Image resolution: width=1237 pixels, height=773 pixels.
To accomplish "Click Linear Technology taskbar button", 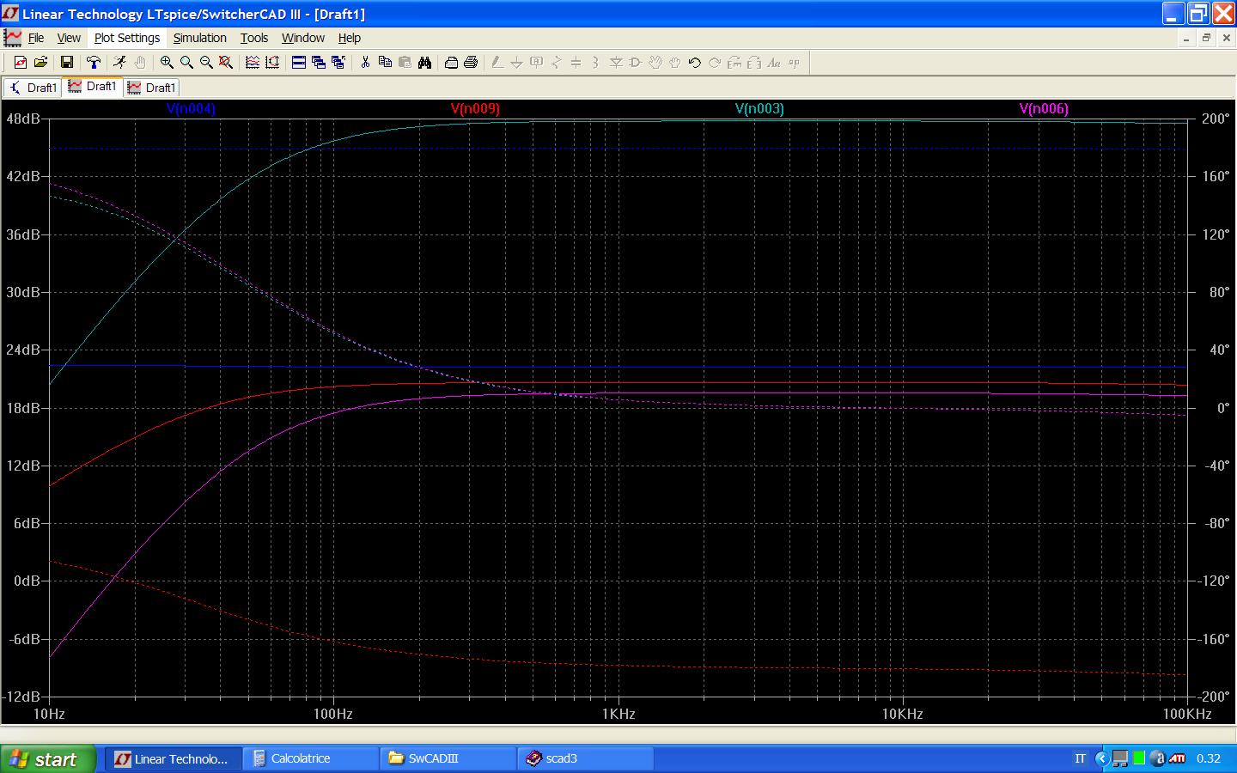I will 173,759.
